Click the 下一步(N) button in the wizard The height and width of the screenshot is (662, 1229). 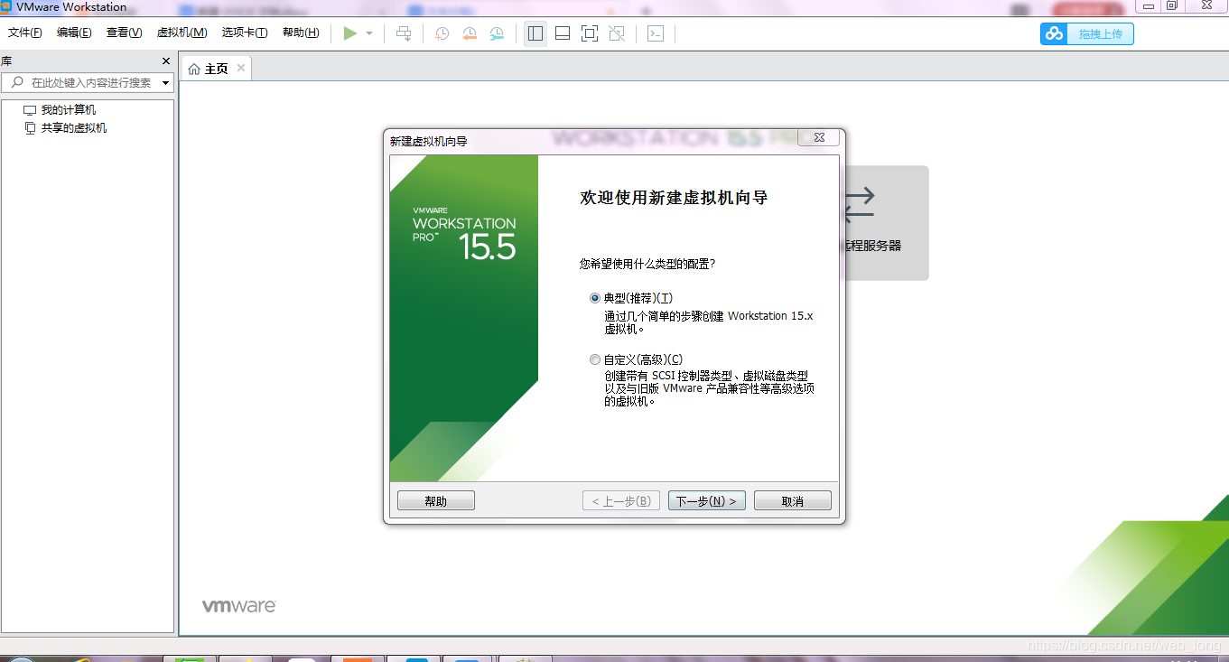point(706,499)
